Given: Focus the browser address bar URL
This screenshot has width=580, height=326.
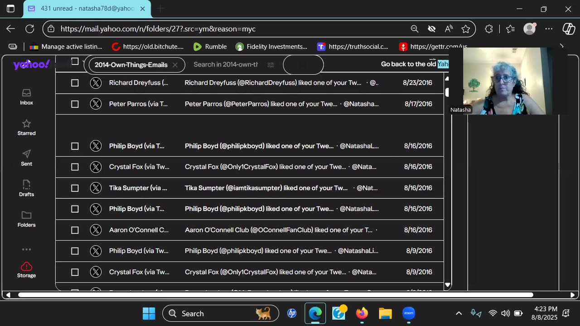Looking at the screenshot, I should point(158,29).
